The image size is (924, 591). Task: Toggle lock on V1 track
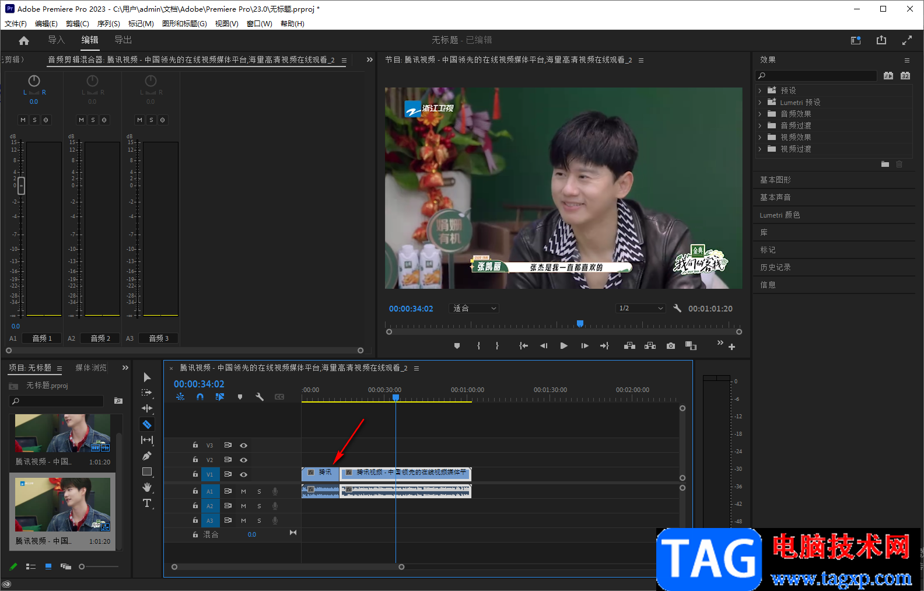(195, 474)
